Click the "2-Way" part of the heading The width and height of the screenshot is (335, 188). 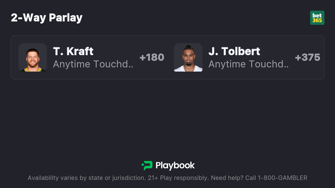(28, 18)
